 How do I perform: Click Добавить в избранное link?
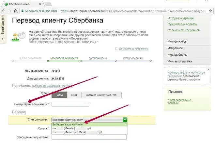coord(134,49)
